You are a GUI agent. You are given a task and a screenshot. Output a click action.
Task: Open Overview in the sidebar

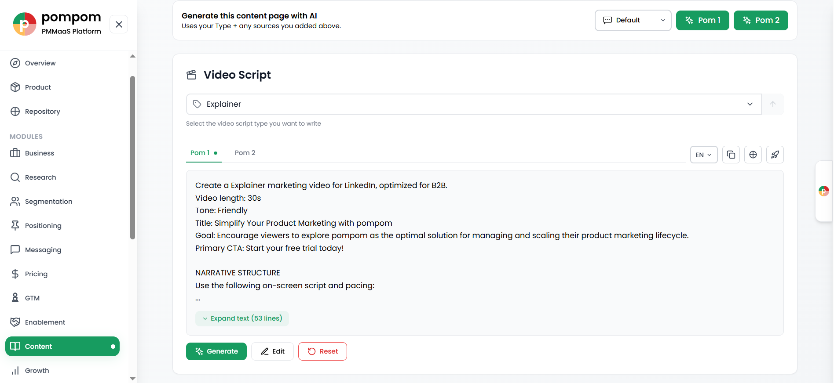pos(62,63)
